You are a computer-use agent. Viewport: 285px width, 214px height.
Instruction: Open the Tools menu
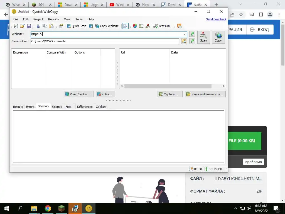click(79, 19)
